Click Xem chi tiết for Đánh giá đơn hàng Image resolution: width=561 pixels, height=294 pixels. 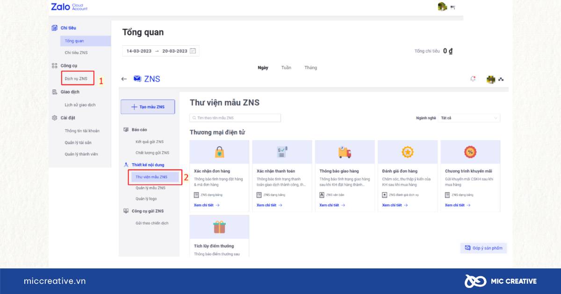[395, 205]
